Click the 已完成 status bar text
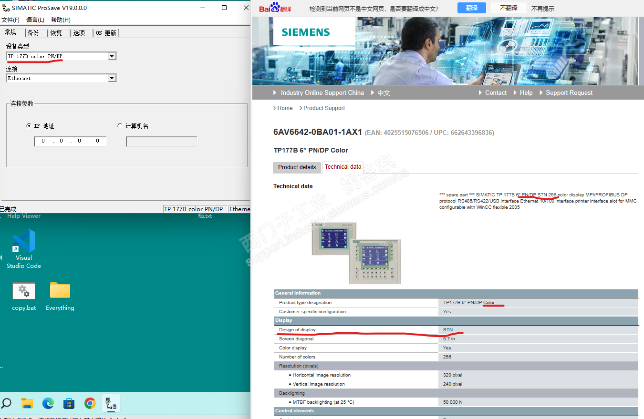Image resolution: width=644 pixels, height=419 pixels. [x=8, y=209]
